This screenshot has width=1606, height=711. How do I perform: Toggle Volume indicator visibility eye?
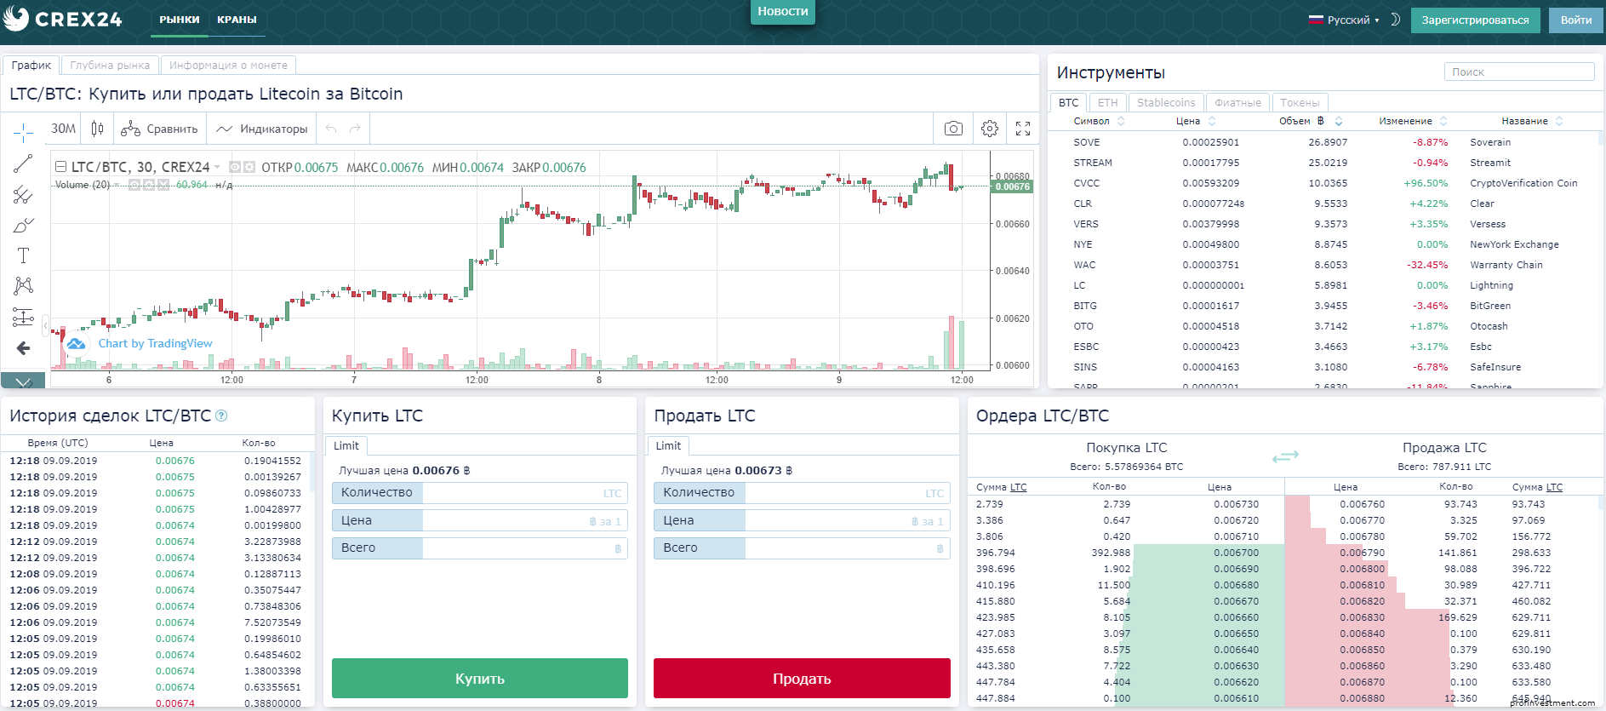coord(134,185)
